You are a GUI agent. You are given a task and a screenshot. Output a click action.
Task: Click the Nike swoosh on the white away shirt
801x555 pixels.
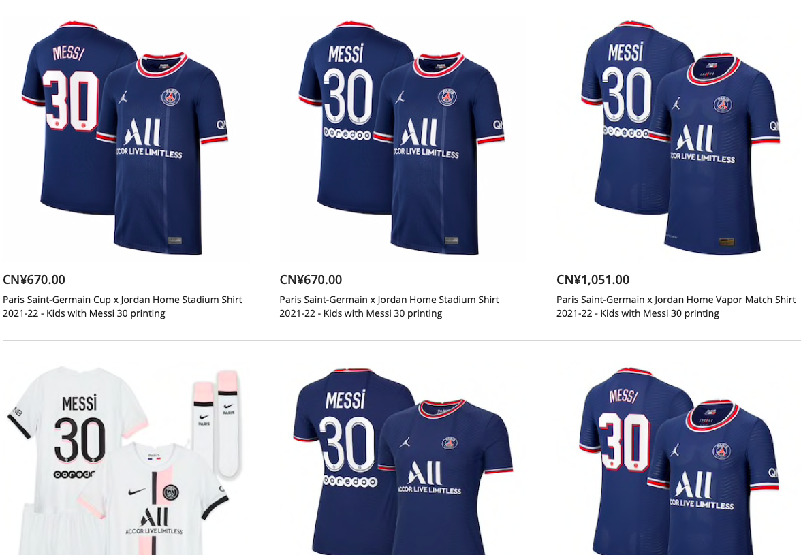click(137, 492)
